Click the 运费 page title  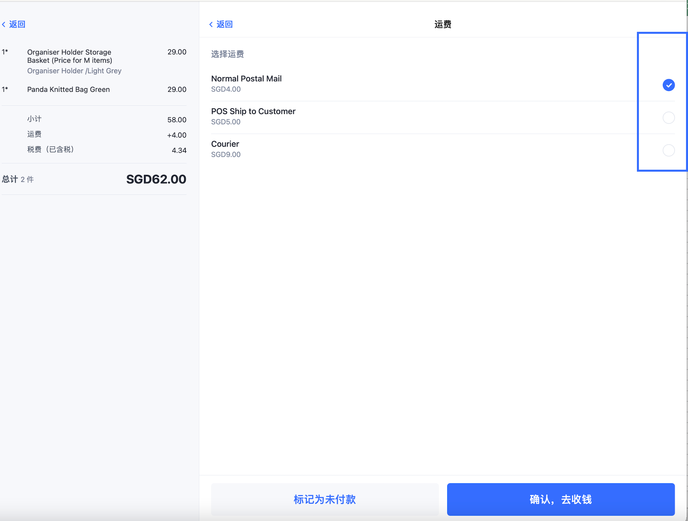[x=443, y=24]
